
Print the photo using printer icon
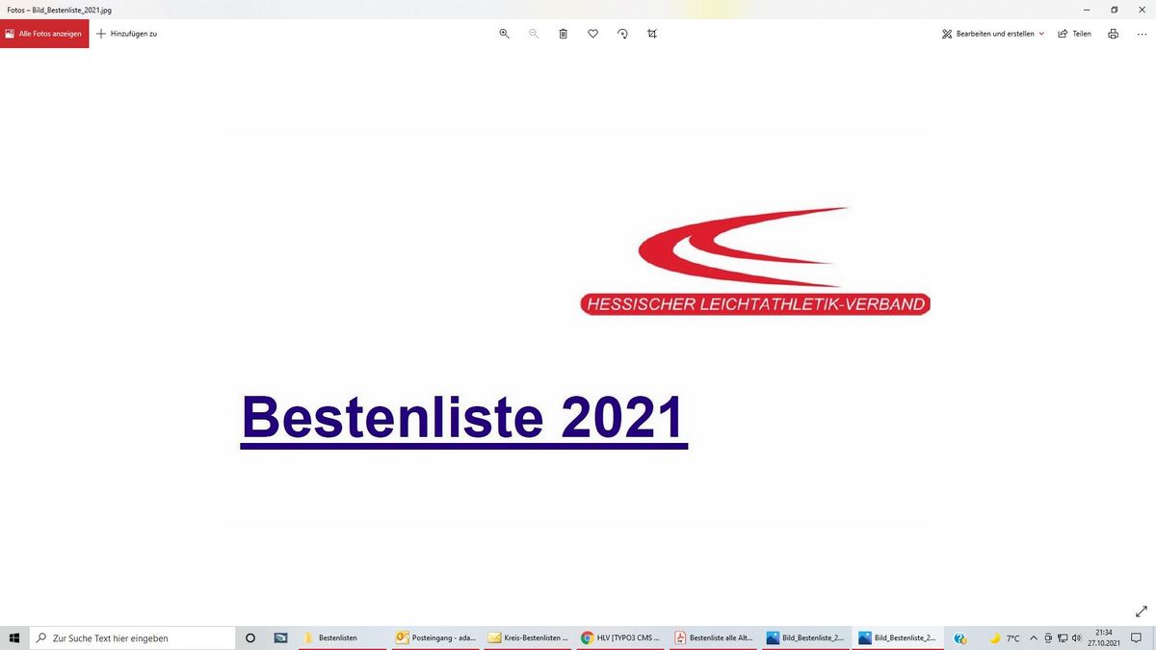pos(1114,34)
